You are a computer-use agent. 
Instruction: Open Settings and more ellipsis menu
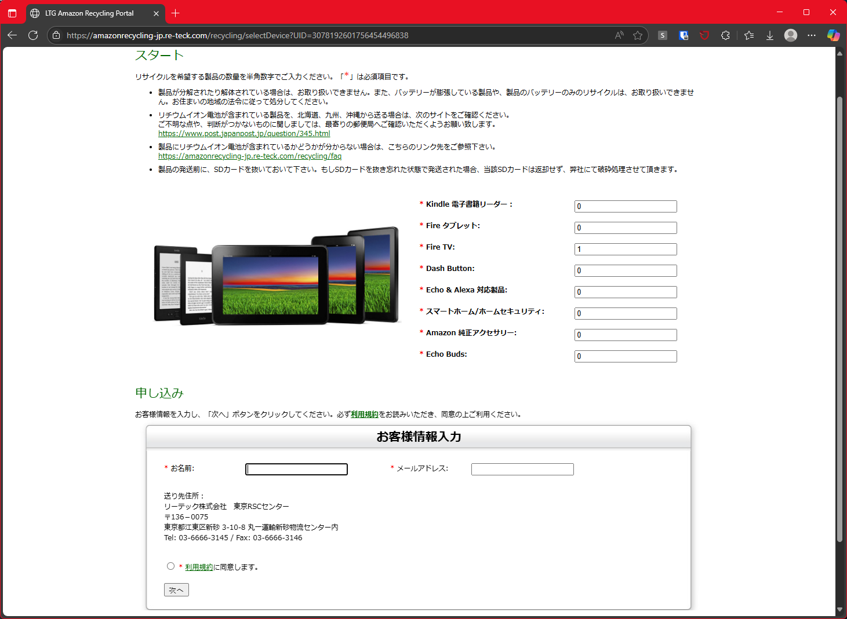[812, 35]
